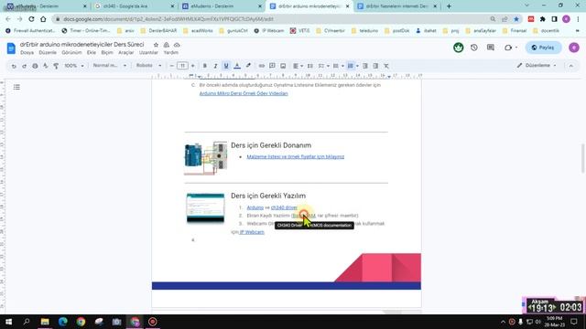Open the Arduino link

tap(255, 207)
